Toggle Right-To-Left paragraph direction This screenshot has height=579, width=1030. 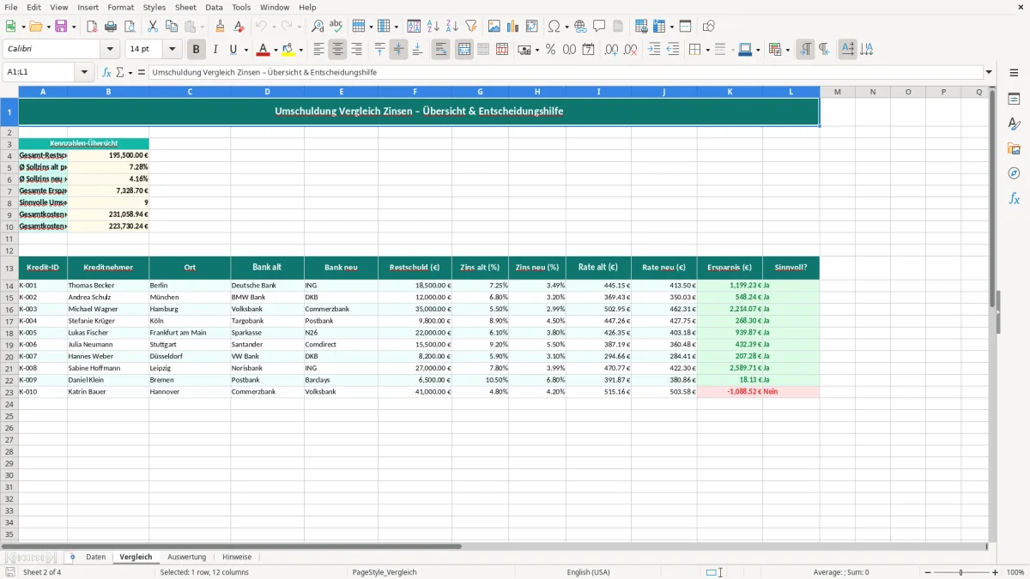point(824,50)
